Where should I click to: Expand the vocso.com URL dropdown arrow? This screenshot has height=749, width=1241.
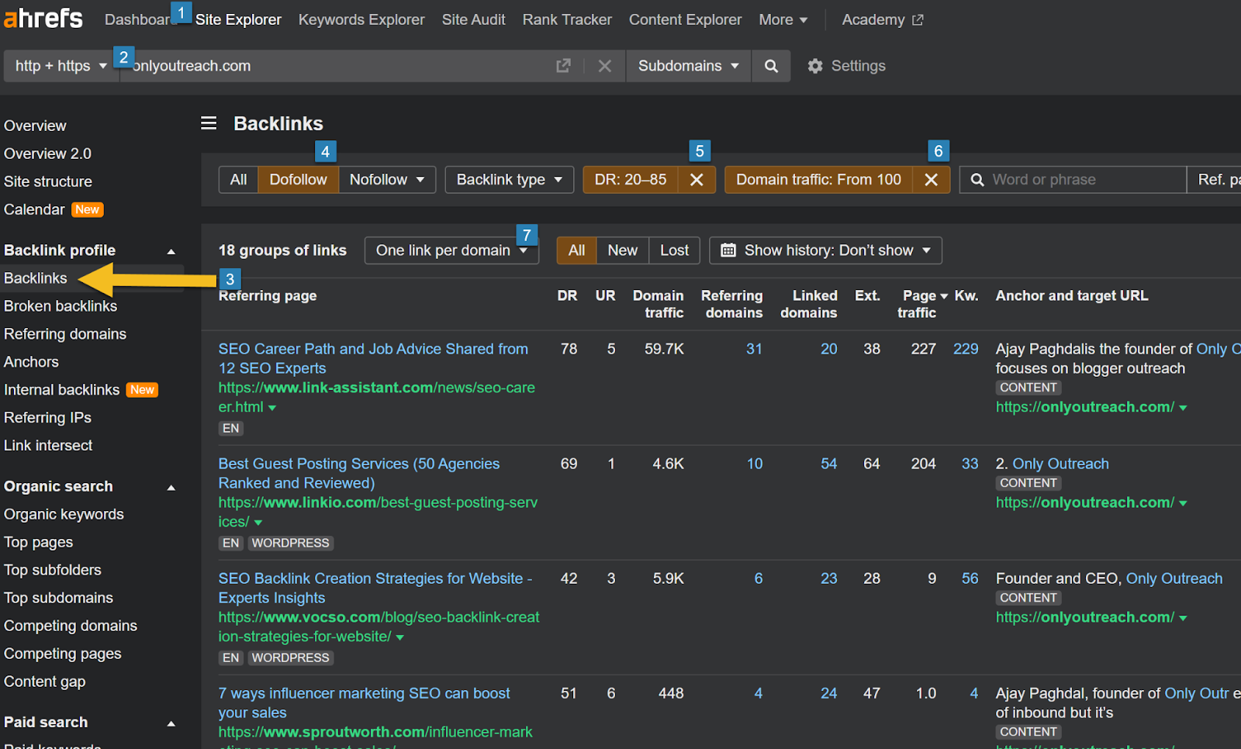tap(400, 637)
